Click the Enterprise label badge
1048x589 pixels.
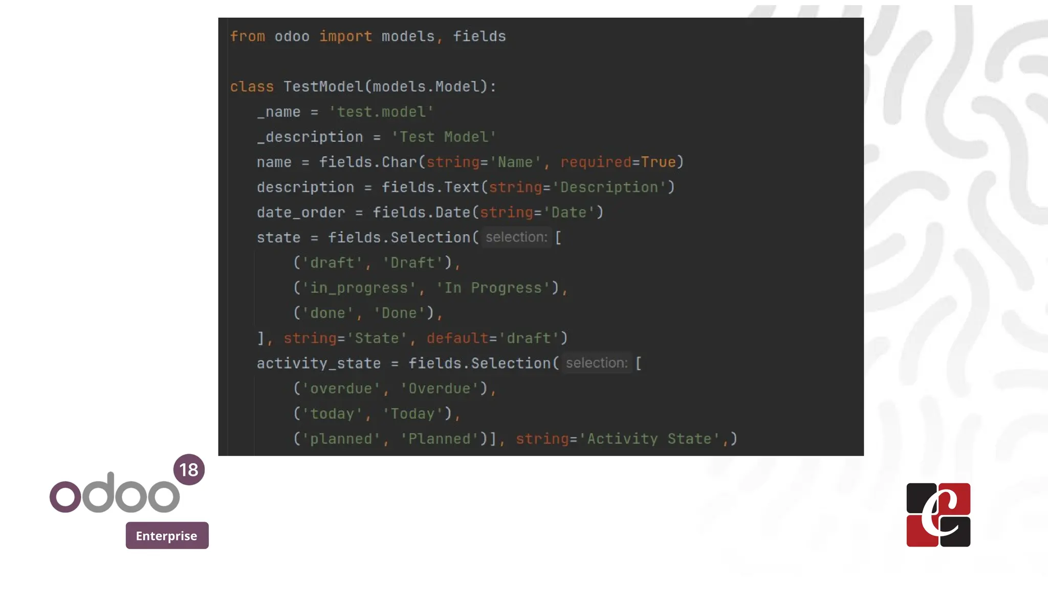167,535
